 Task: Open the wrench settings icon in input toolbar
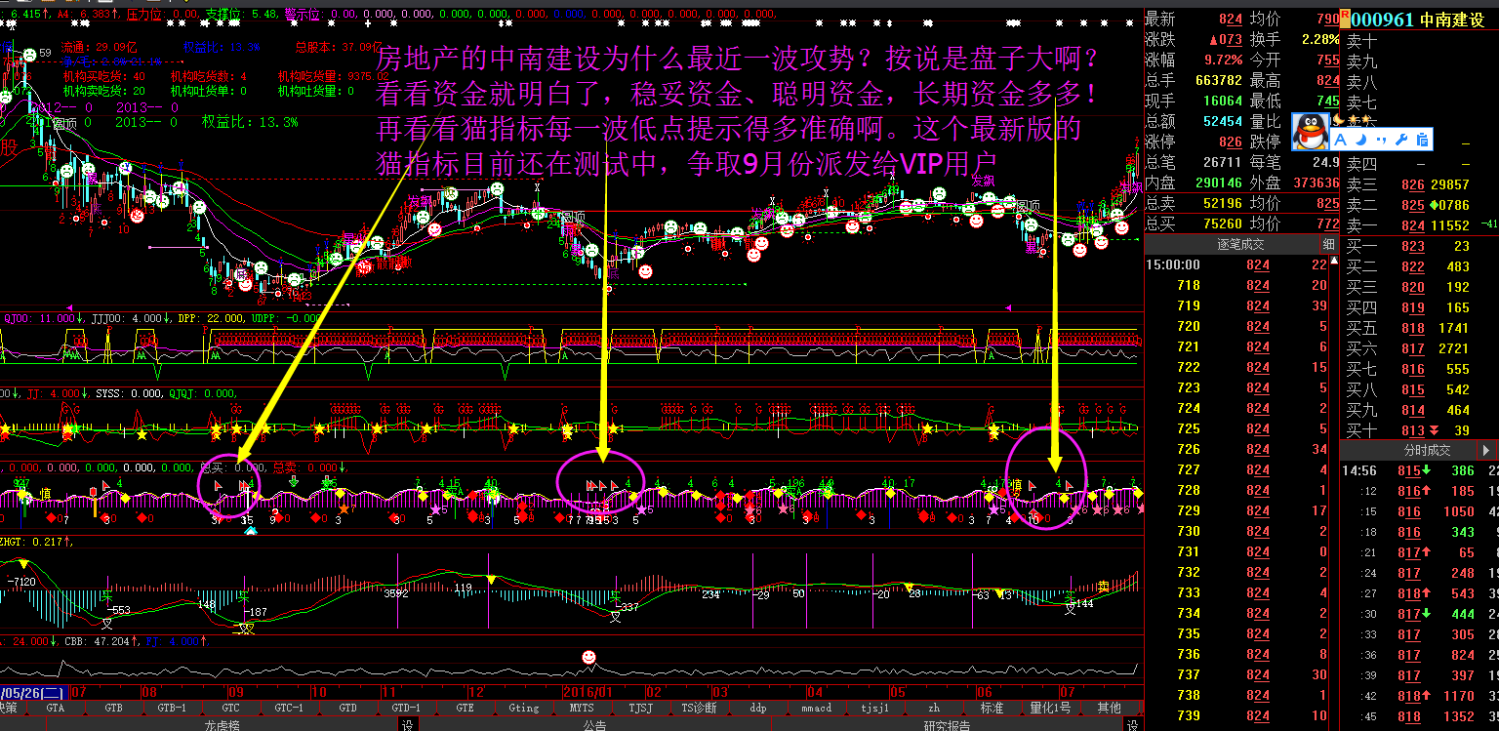[x=1400, y=140]
